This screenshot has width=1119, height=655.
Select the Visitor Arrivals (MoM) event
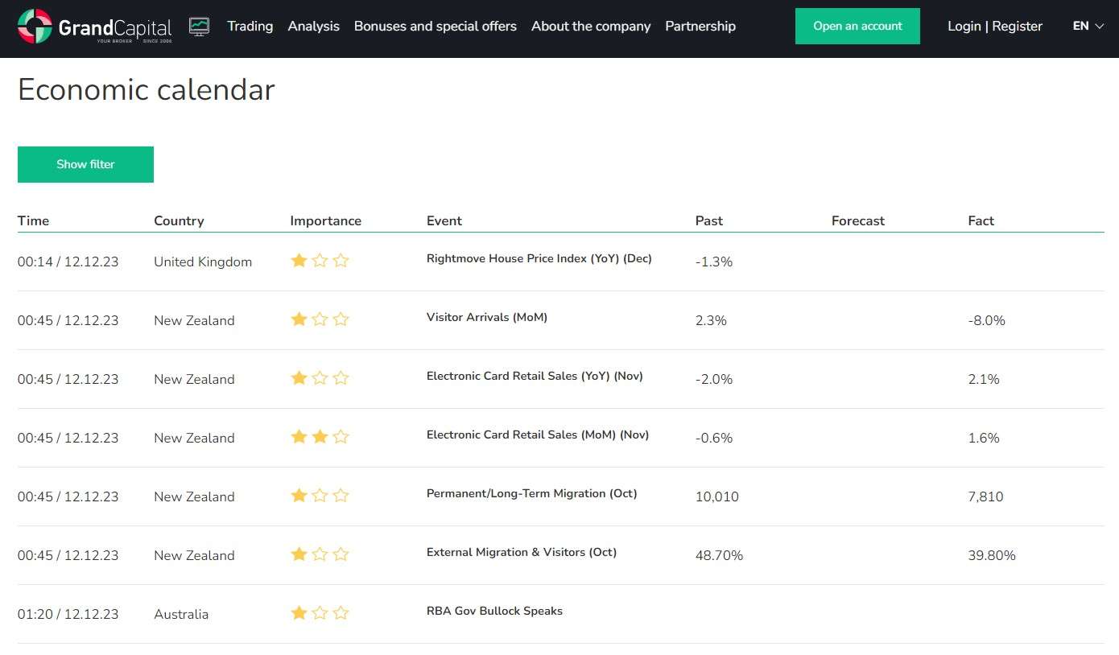(487, 318)
